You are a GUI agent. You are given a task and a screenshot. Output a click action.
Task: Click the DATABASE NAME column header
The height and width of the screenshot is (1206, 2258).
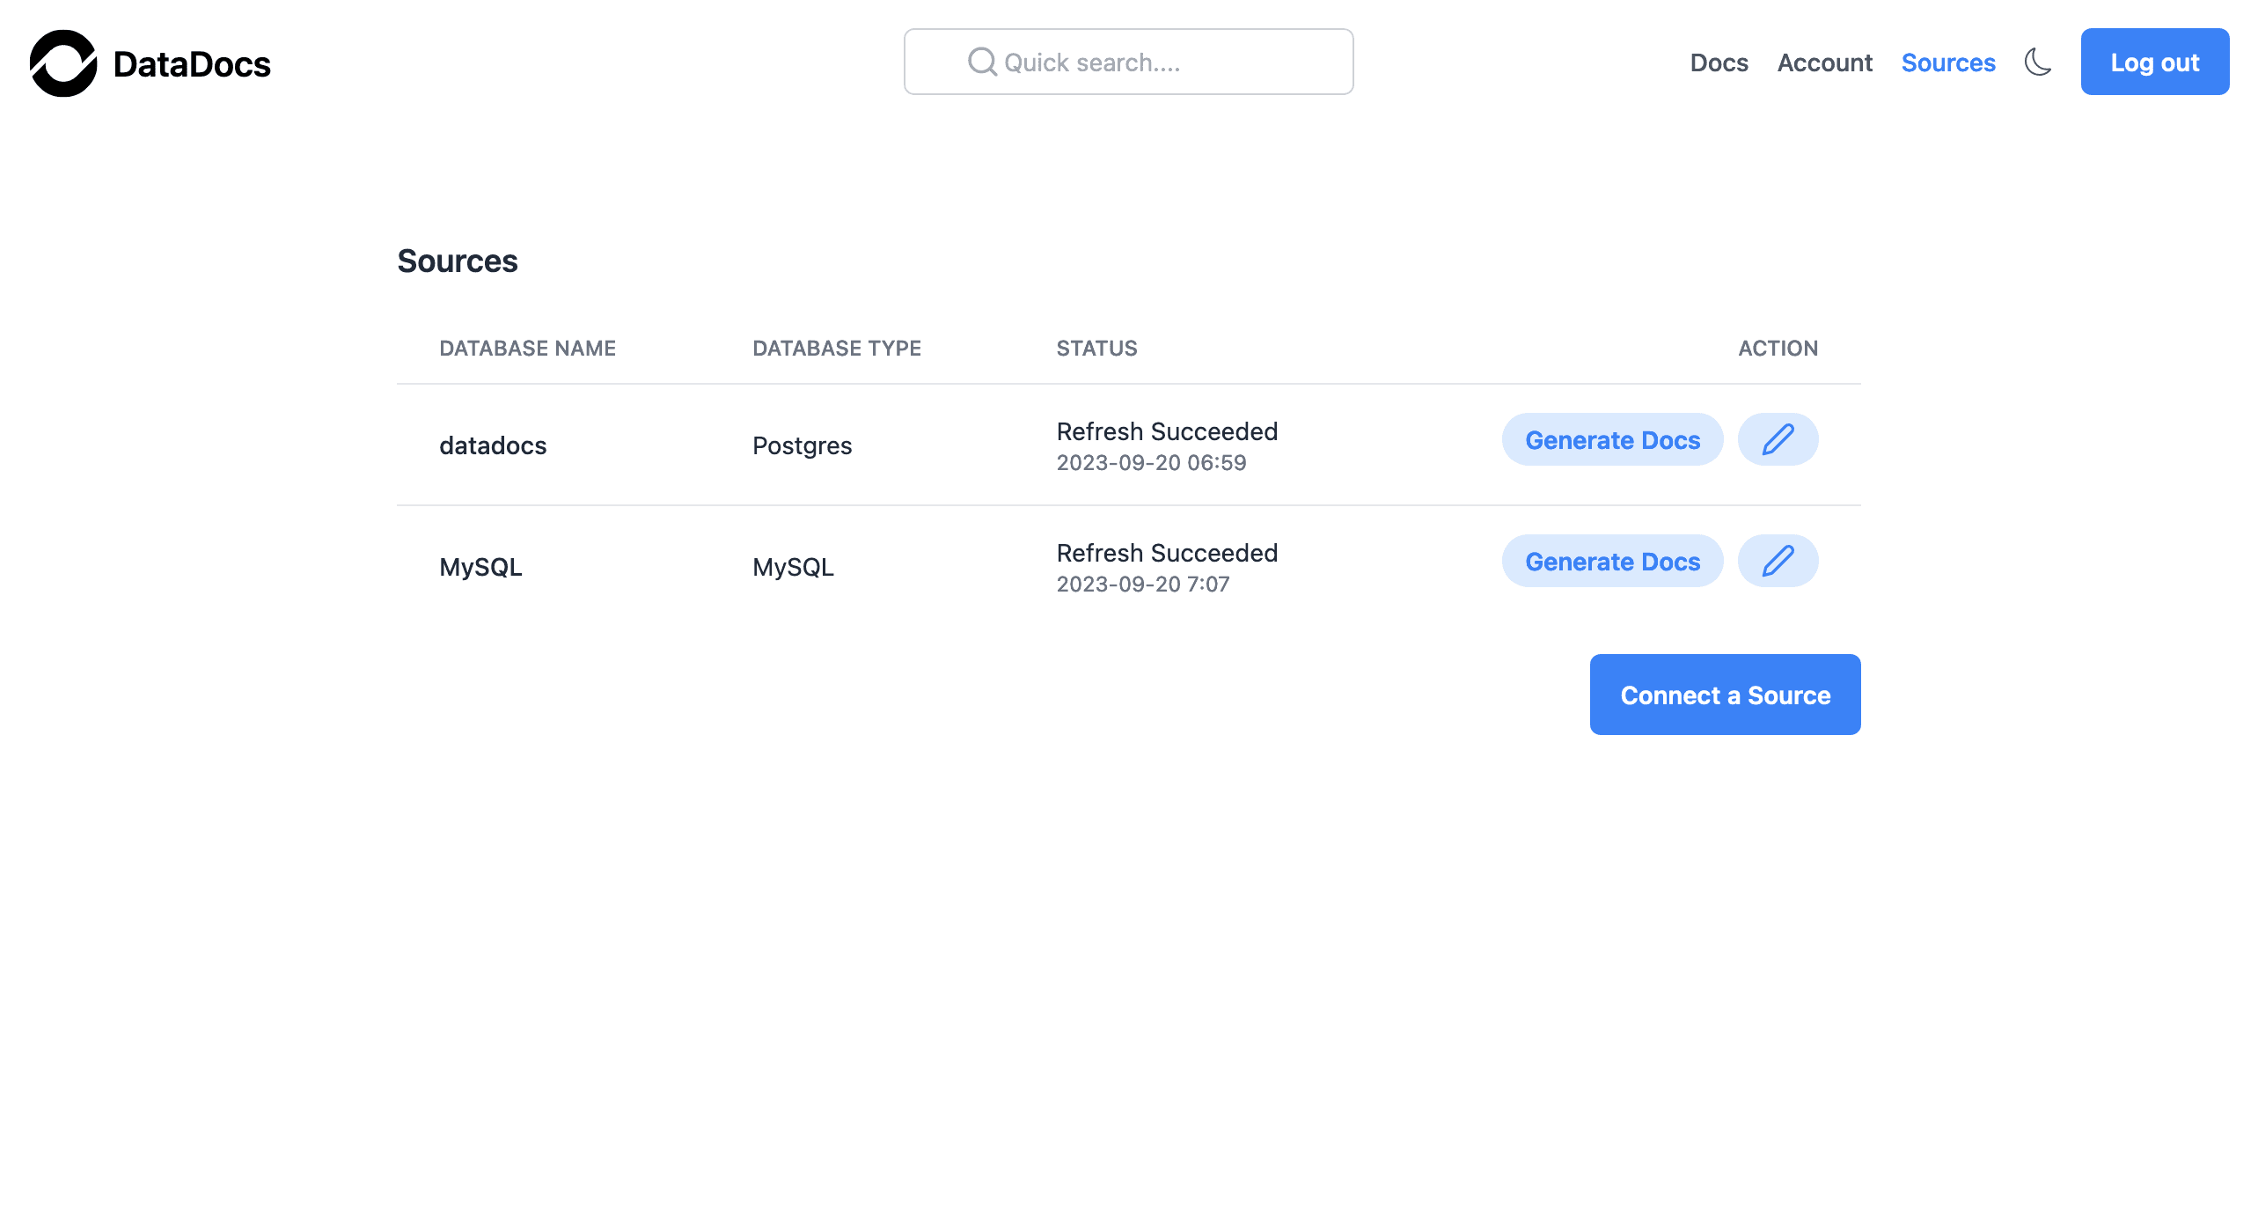(x=527, y=348)
